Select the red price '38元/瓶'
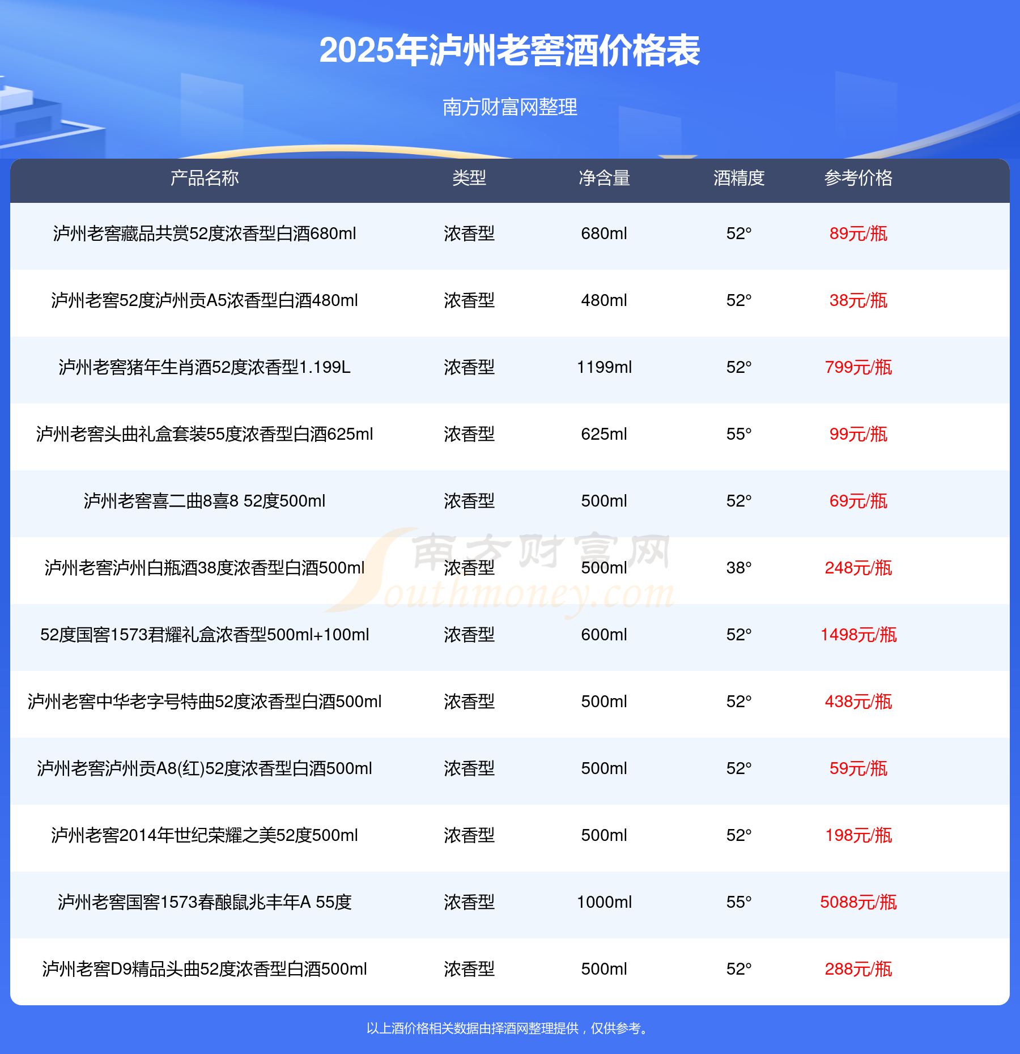The height and width of the screenshot is (1054, 1020). coord(858,300)
